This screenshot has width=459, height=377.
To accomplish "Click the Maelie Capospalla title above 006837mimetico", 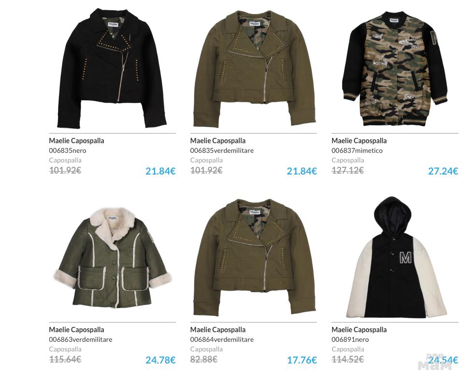I will tap(359, 141).
